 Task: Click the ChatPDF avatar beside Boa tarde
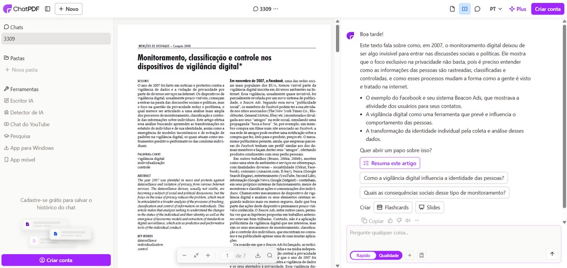(x=350, y=35)
